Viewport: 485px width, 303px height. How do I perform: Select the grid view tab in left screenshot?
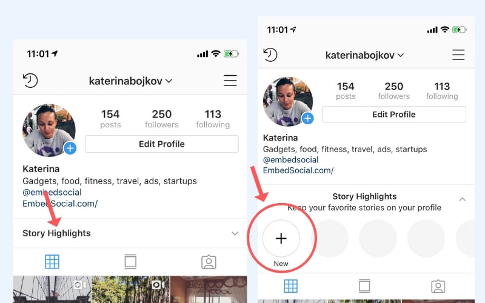tap(52, 262)
